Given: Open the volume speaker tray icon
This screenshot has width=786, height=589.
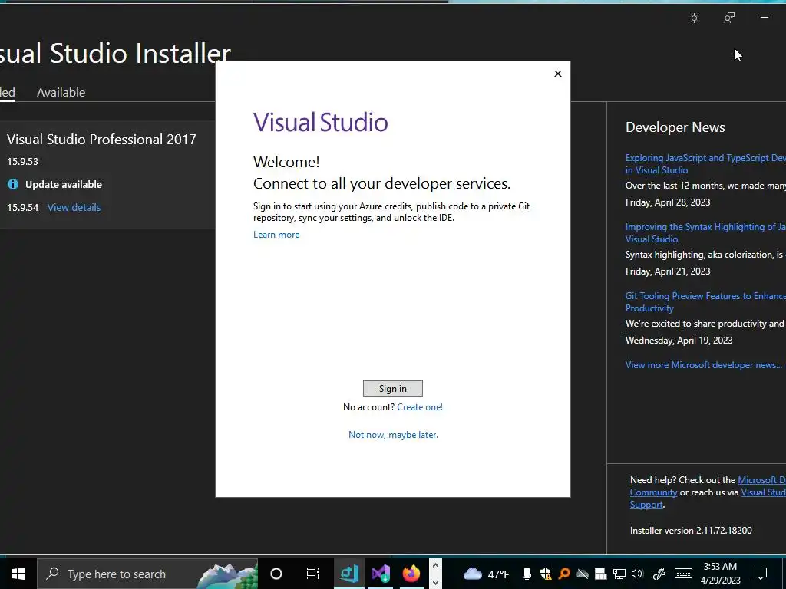Looking at the screenshot, I should coord(638,574).
